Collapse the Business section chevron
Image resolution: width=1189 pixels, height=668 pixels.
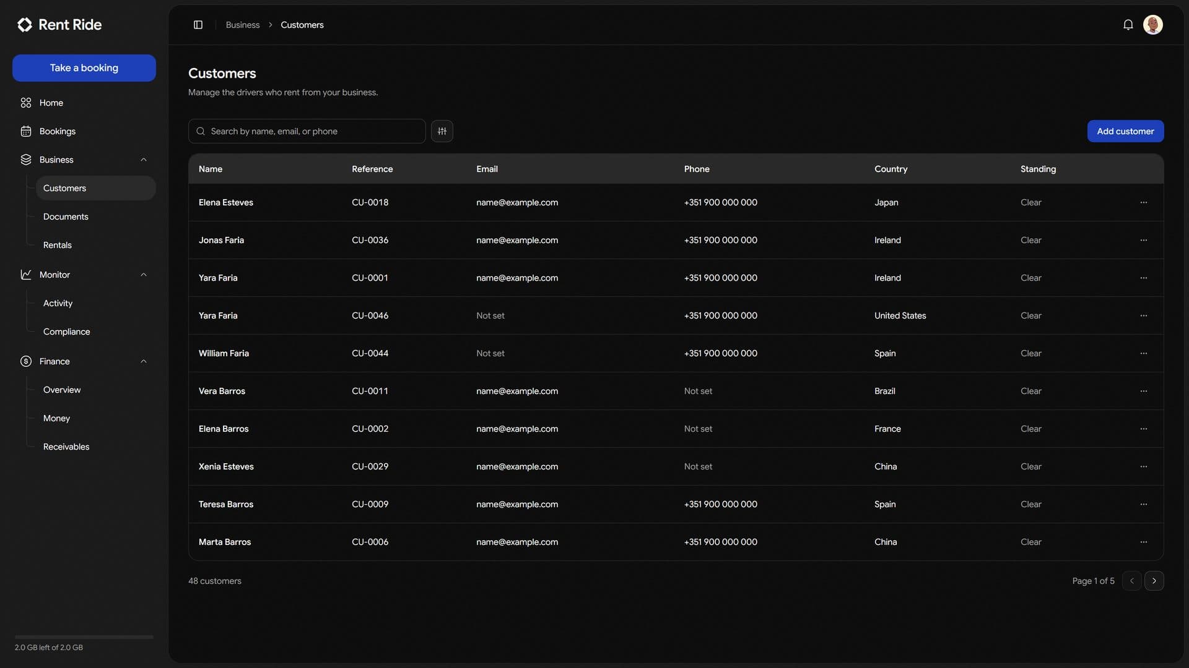(x=144, y=160)
